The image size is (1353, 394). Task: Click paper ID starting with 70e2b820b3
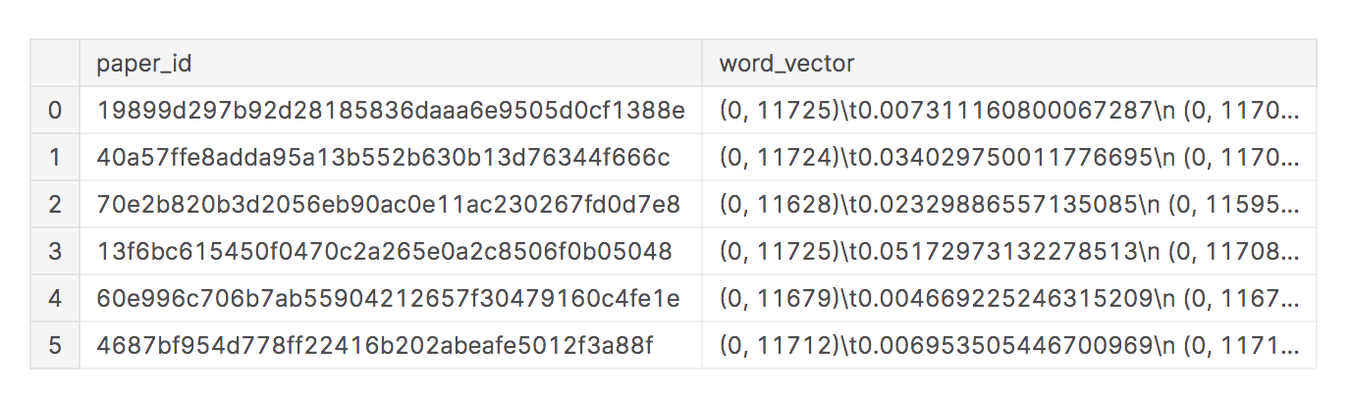pos(390,205)
